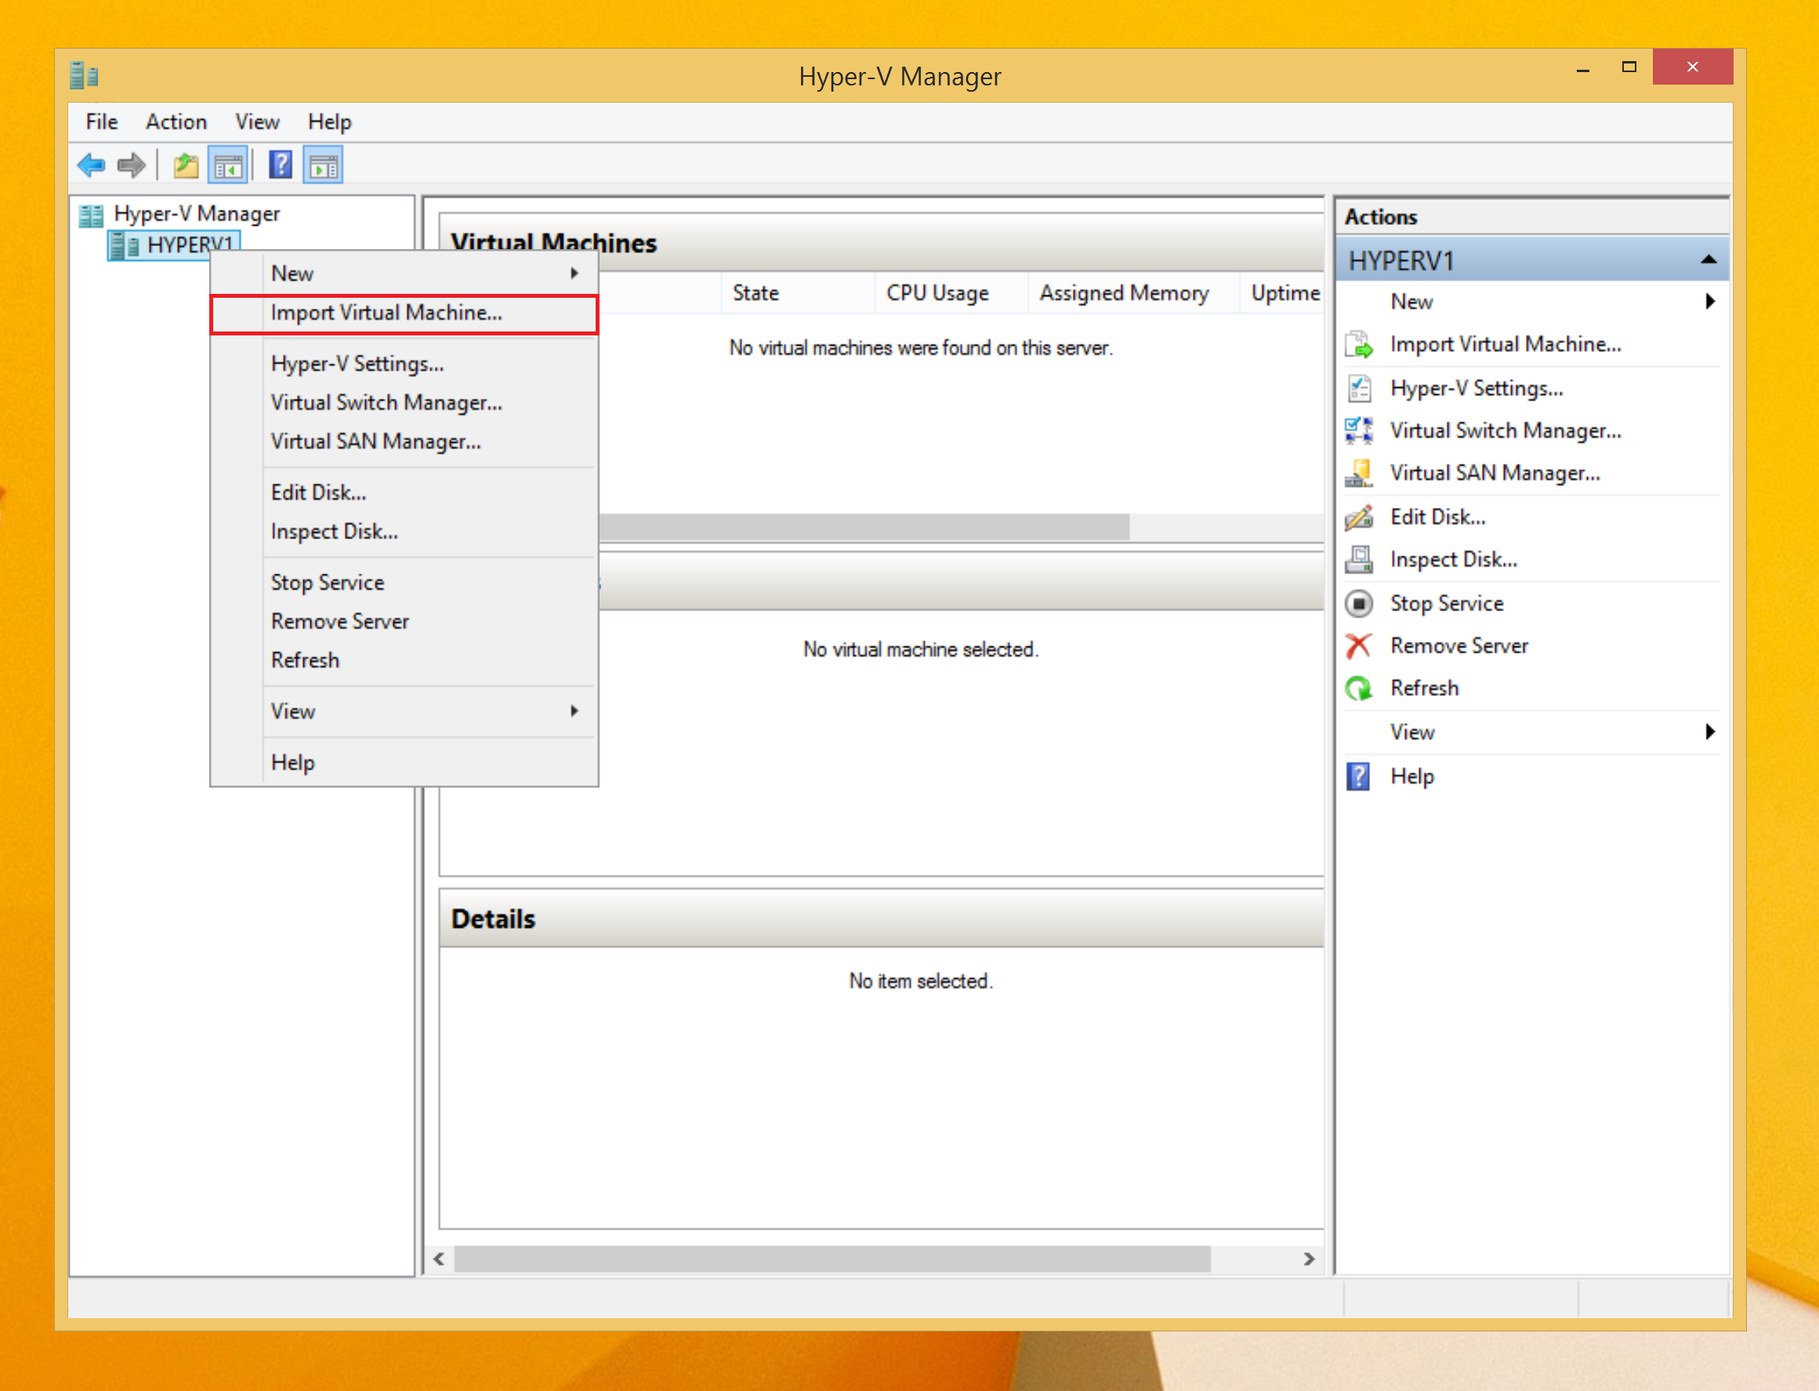Choose Inspect Disk... in the context menu
This screenshot has height=1391, width=1819.
point(404,532)
